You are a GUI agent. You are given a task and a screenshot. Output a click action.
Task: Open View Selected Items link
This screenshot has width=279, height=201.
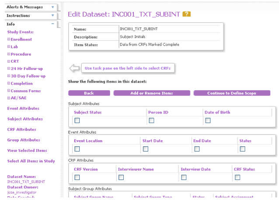point(27,151)
